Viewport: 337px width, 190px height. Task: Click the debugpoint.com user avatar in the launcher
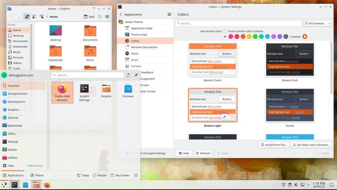[4, 75]
